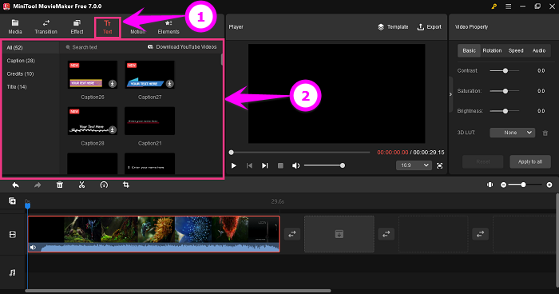Collapse the Video Property panel arrow
The height and width of the screenshot is (294, 559).
(x=450, y=94)
